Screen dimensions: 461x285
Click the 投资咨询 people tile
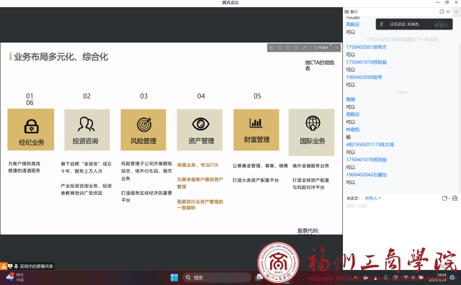tap(87, 130)
